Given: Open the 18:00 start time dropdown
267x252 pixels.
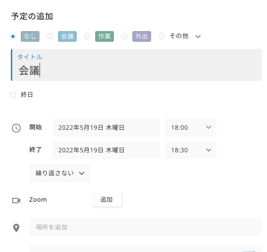Looking at the screenshot, I should [x=191, y=127].
